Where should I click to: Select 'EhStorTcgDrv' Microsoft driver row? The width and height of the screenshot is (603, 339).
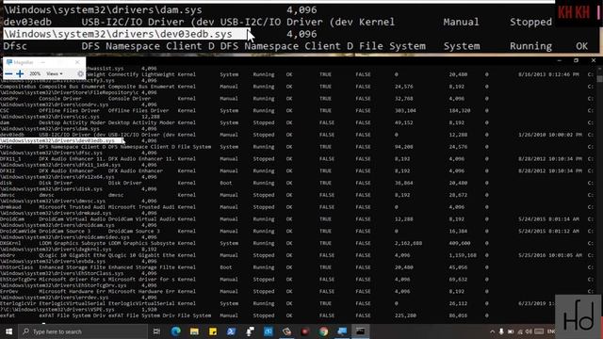296,280
